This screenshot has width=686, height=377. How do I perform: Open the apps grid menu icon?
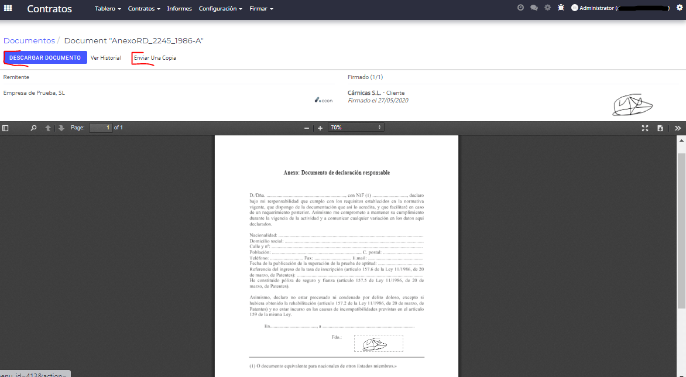tap(8, 8)
